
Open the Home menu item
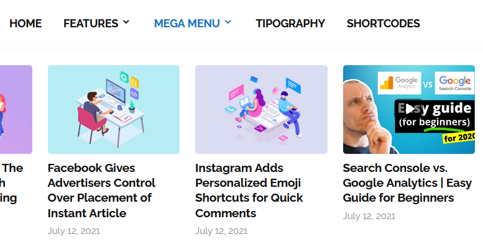(x=25, y=24)
